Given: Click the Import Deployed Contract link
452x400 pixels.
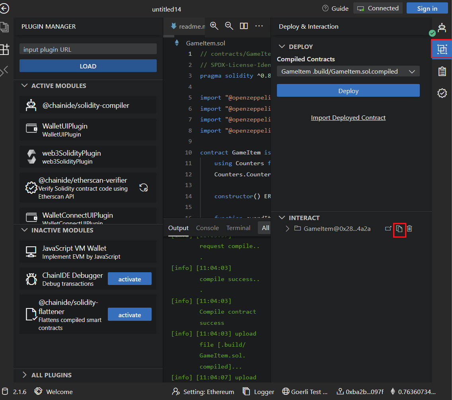Looking at the screenshot, I should click(348, 118).
